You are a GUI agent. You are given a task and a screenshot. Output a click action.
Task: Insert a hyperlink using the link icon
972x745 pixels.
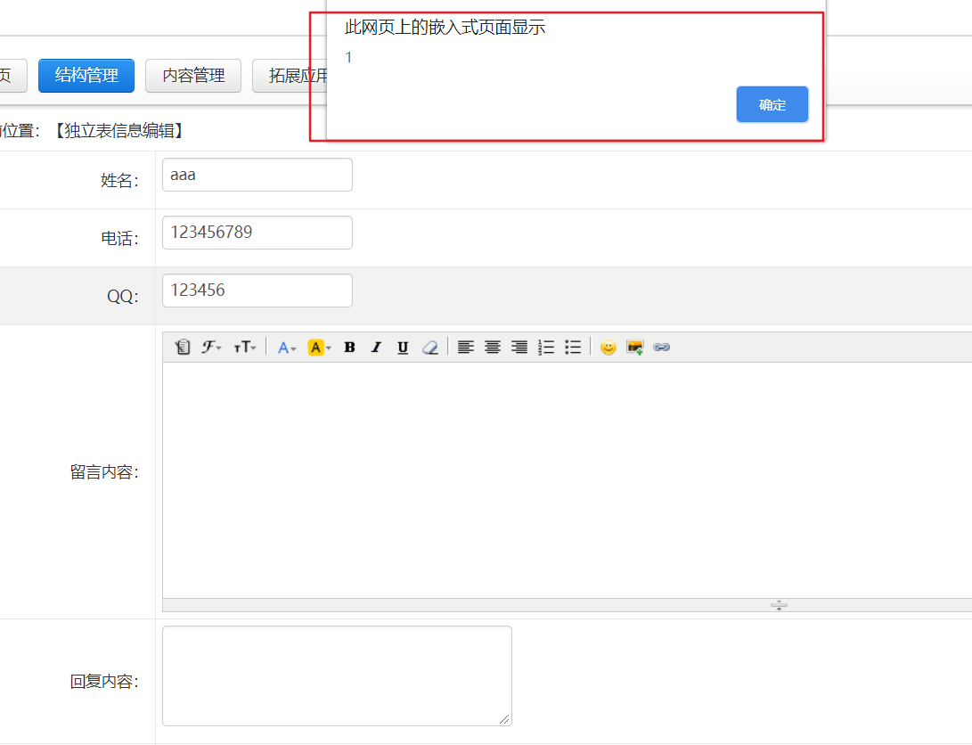(661, 348)
